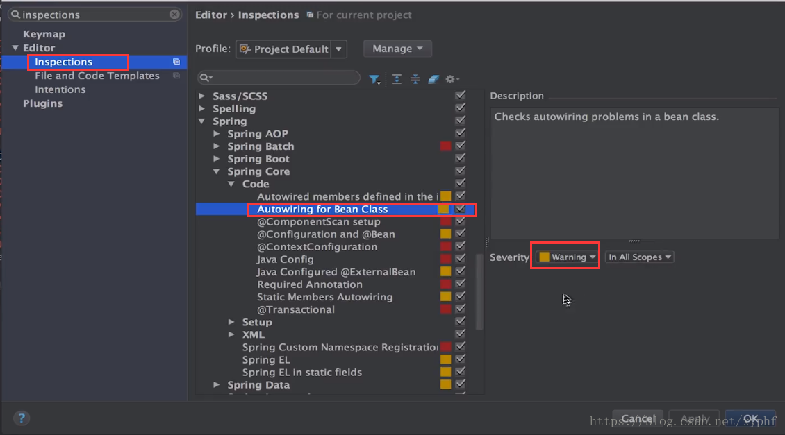The height and width of the screenshot is (435, 785).
Task: Click Editor in the breadcrumb
Action: point(210,15)
